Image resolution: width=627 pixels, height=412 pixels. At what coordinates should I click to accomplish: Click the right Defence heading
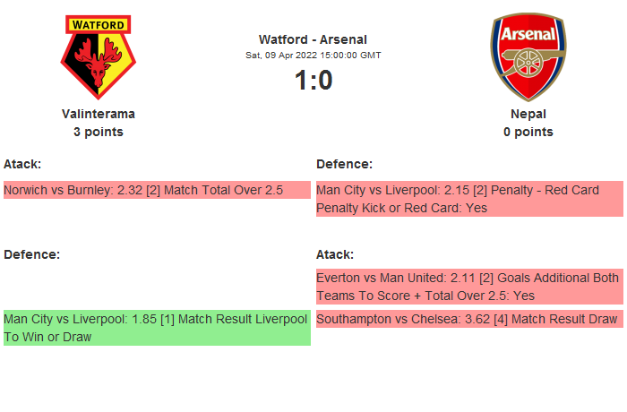point(344,164)
